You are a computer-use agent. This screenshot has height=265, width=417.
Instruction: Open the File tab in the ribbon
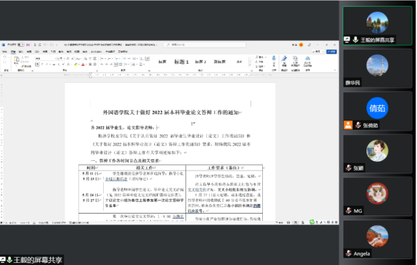(4, 51)
